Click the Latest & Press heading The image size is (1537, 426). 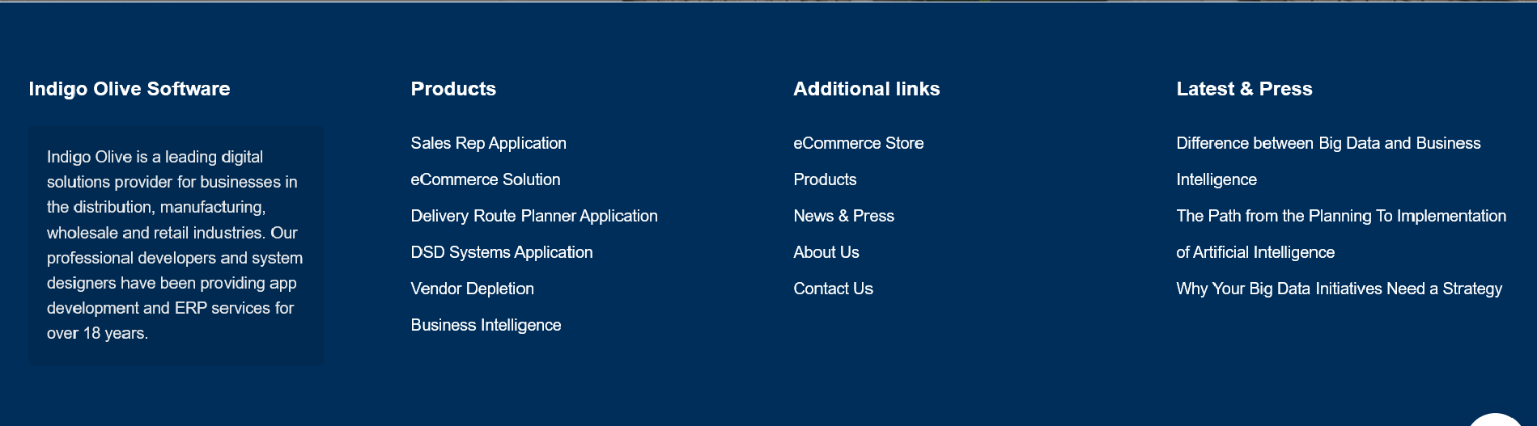pos(1244,89)
